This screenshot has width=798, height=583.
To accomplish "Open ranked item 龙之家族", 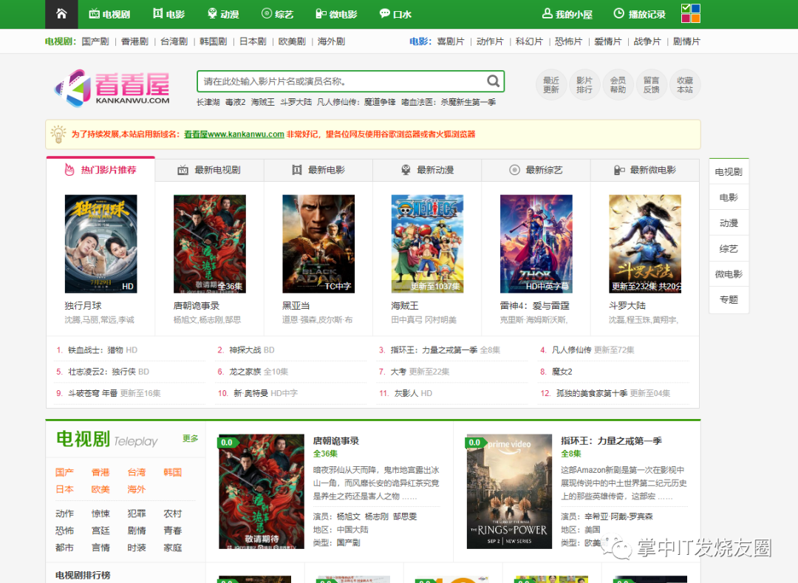I will pos(245,372).
